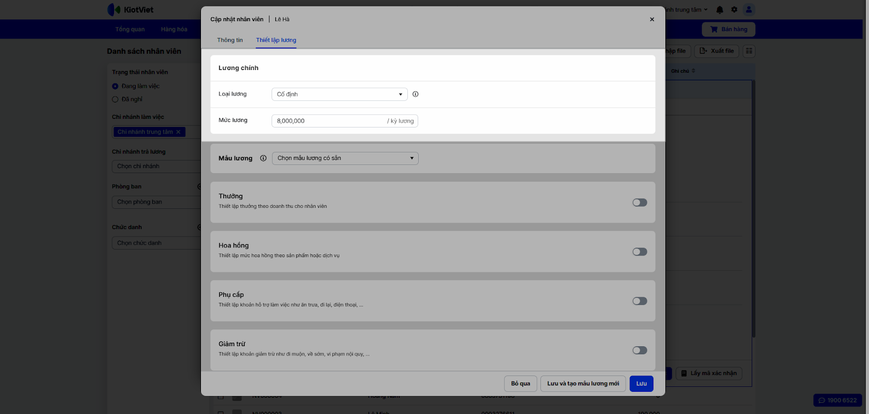
Task: Click the Bán hàng button
Action: tap(728, 29)
